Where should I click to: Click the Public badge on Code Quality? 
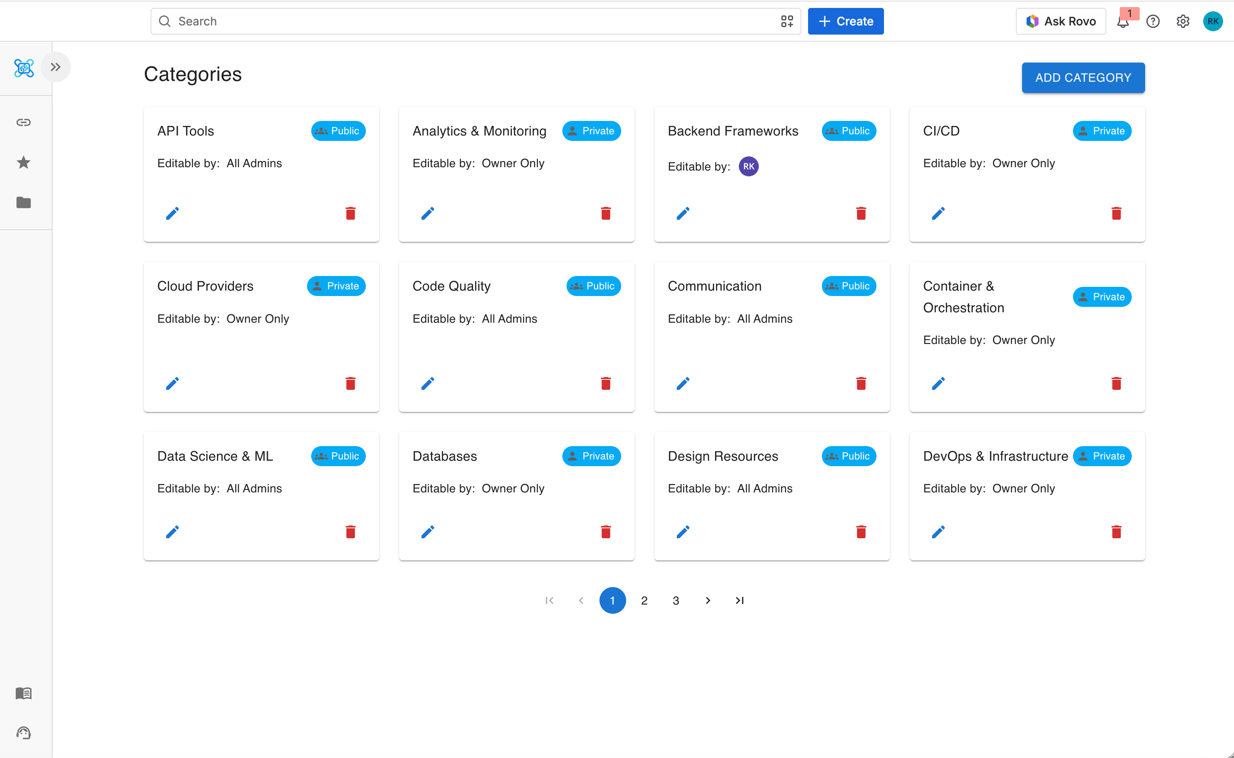593,286
